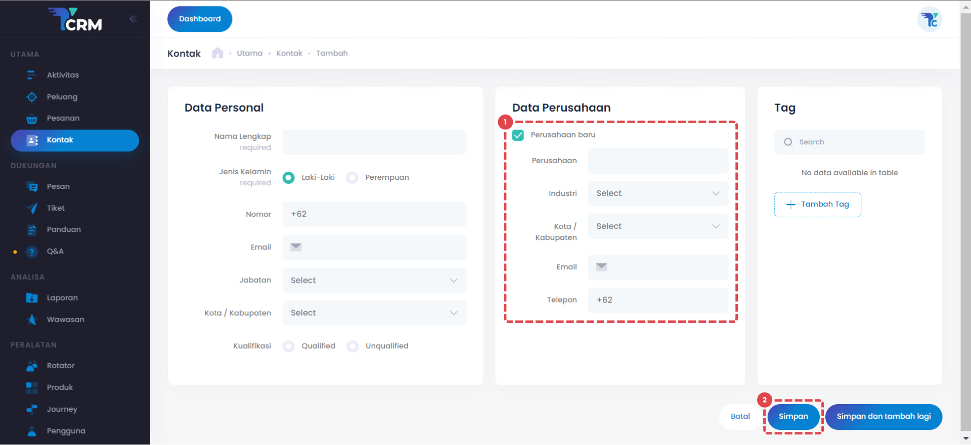Open the Industri select dropdown
971x445 pixels.
coord(657,193)
